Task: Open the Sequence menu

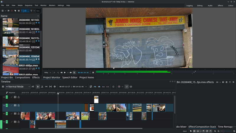Action: coord(28,5)
